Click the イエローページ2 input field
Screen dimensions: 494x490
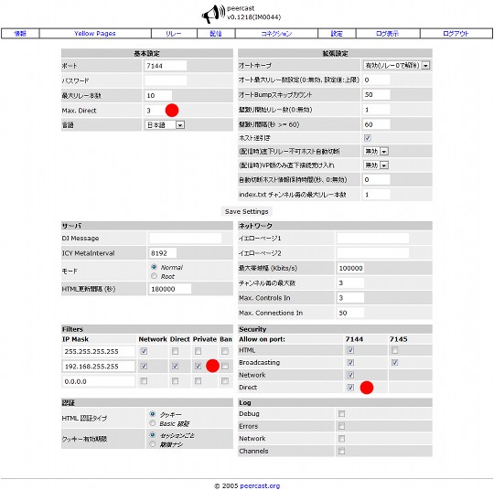point(373,253)
